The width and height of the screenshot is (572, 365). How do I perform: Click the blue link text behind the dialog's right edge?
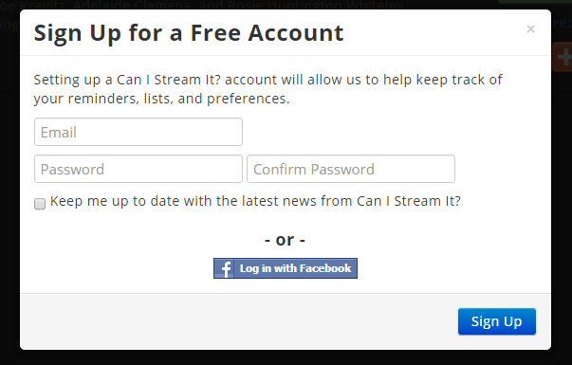coord(561,24)
